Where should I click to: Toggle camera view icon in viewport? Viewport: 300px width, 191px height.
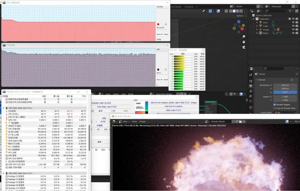(x=244, y=47)
